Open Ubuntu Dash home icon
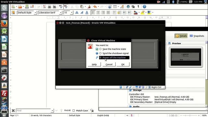The image size is (208, 117). pyautogui.click(x=4, y=8)
